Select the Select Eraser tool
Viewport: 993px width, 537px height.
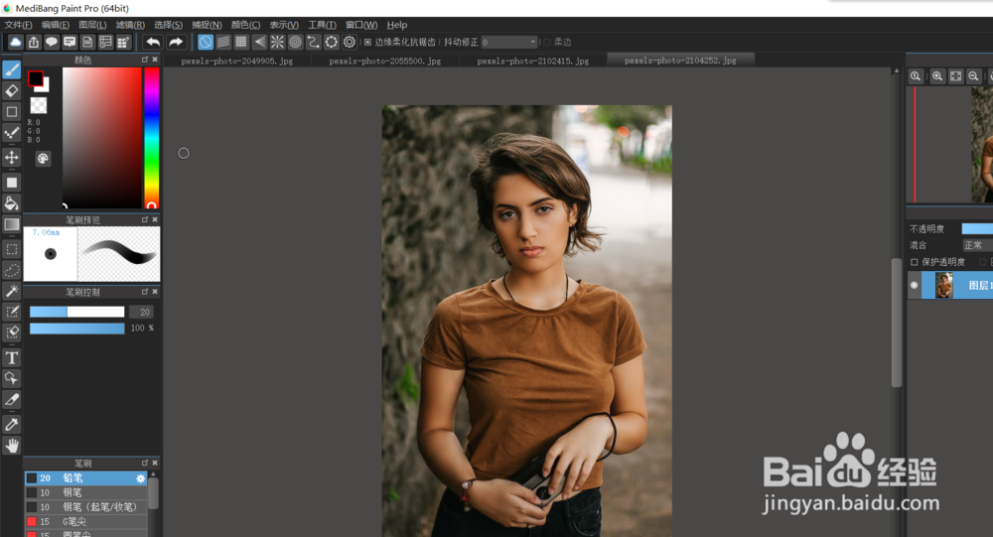(x=11, y=333)
